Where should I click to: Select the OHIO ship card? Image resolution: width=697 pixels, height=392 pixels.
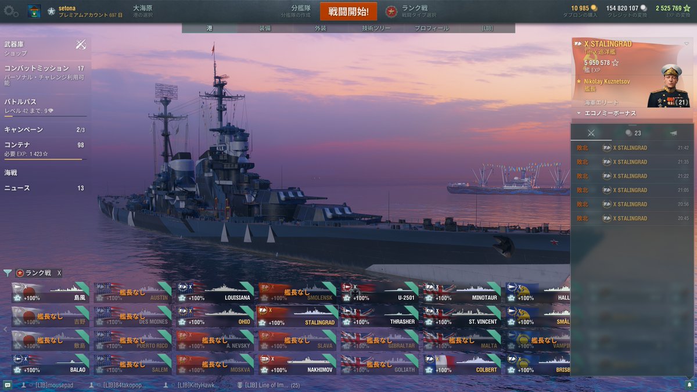point(215,317)
